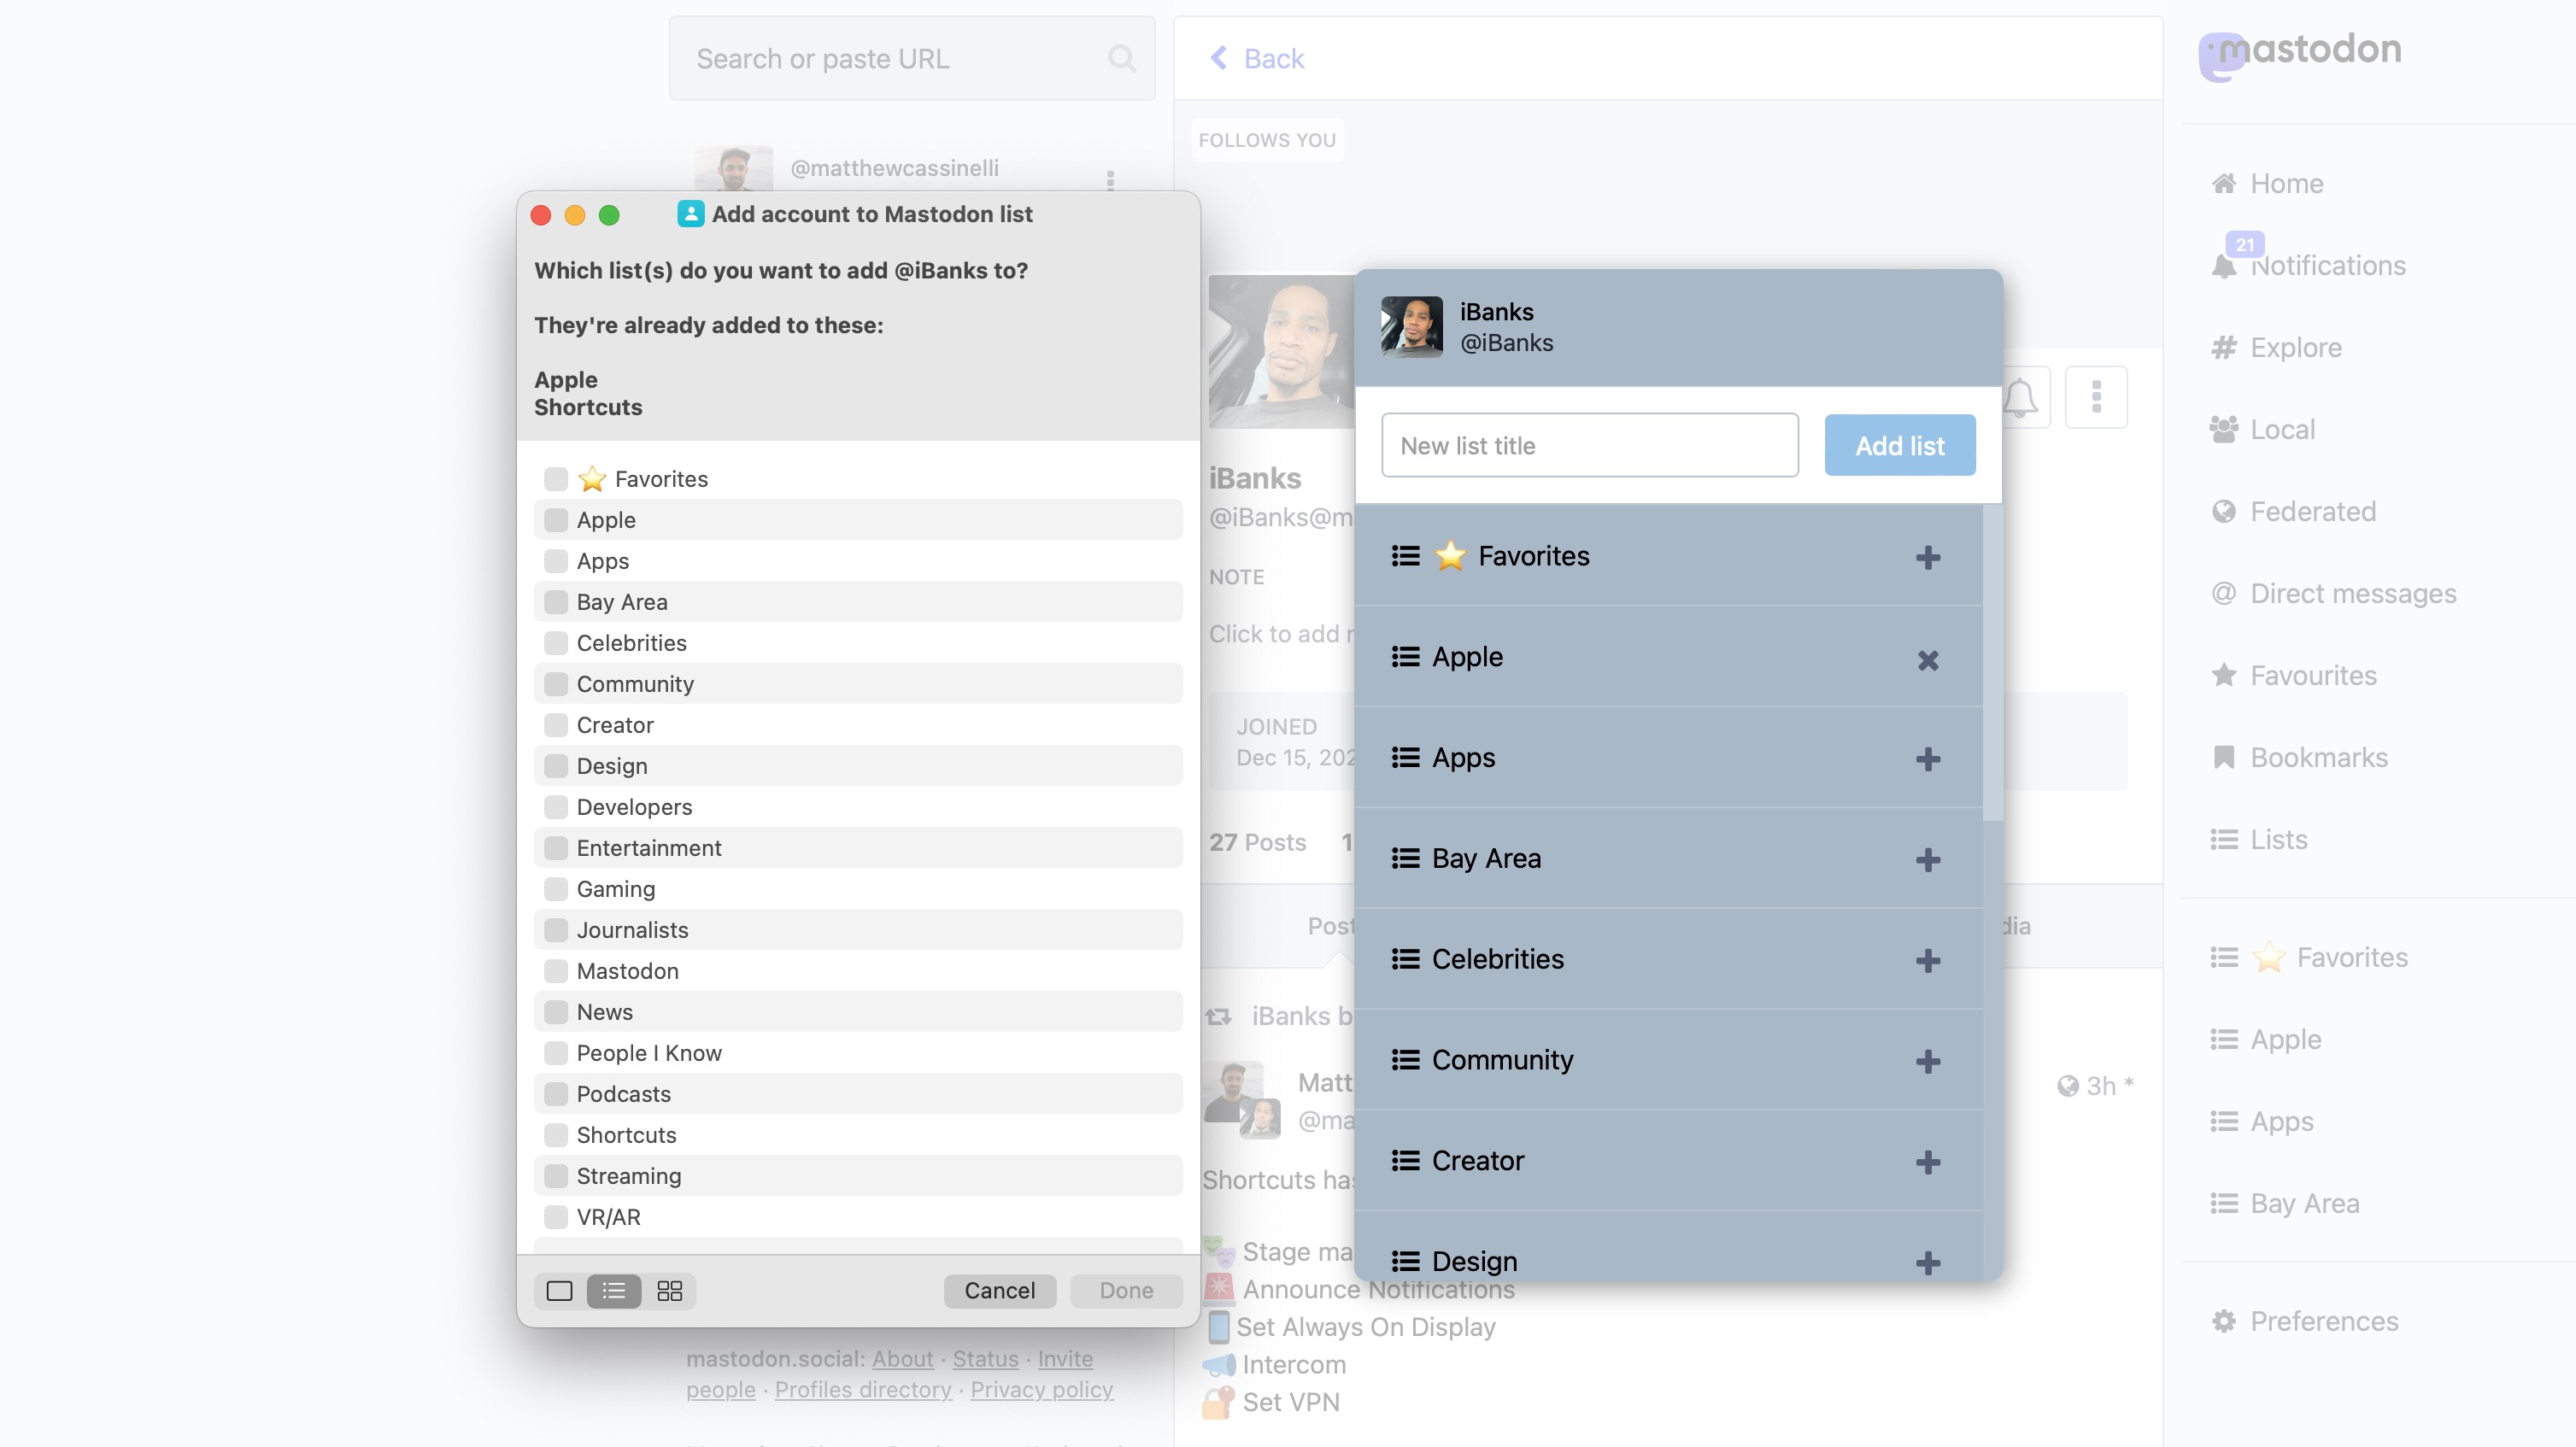Click iBanks avatar in list popup
This screenshot has width=2576, height=1447.
click(1412, 327)
